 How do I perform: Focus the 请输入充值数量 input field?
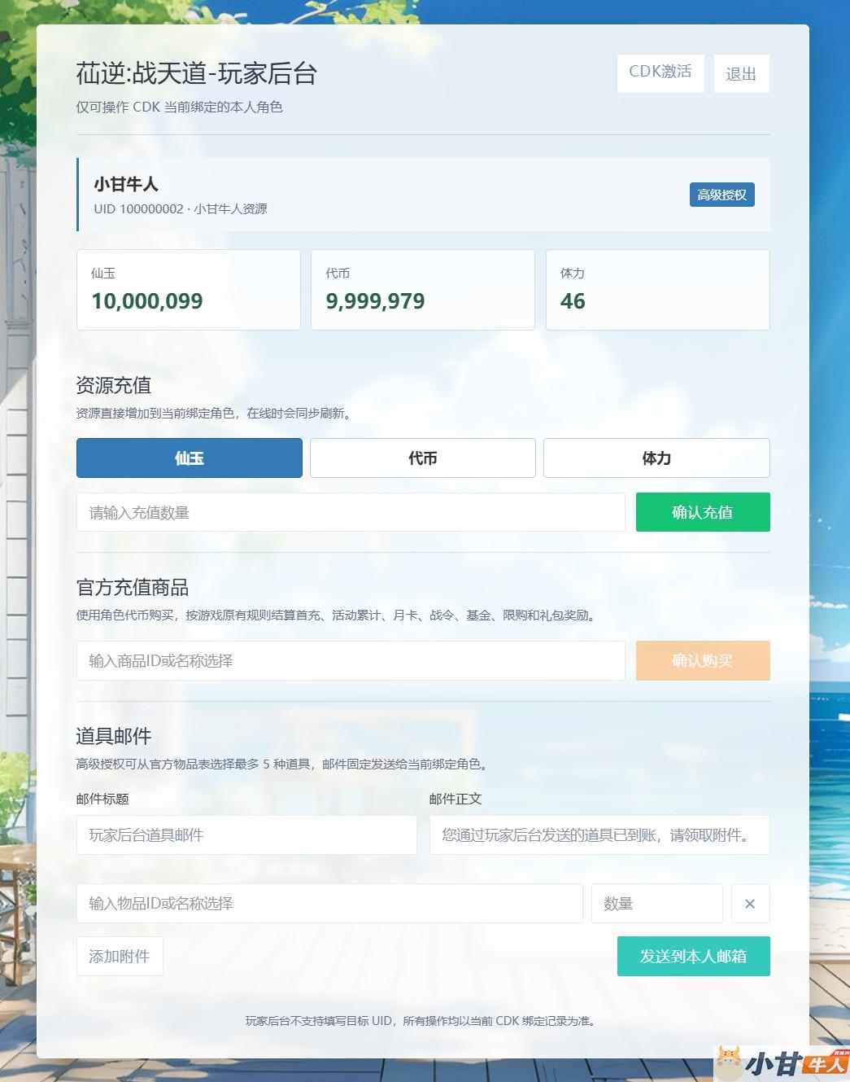click(351, 512)
